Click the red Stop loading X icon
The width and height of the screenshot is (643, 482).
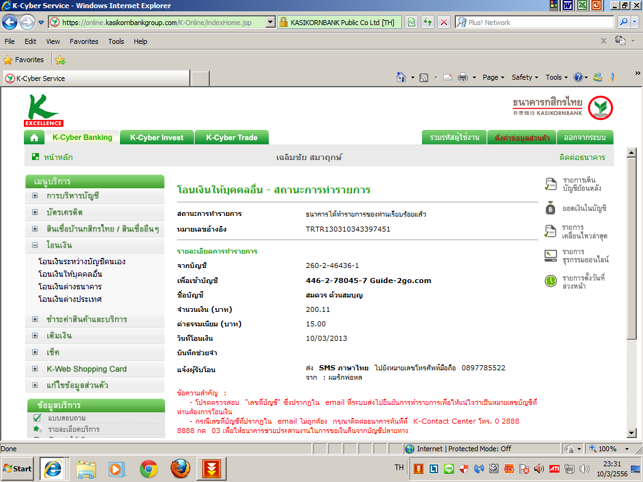pos(444,22)
